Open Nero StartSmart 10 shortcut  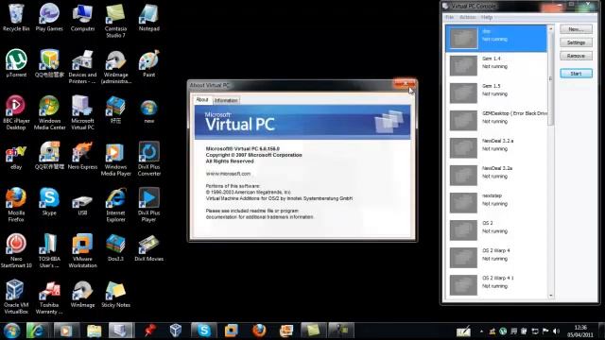click(16, 250)
